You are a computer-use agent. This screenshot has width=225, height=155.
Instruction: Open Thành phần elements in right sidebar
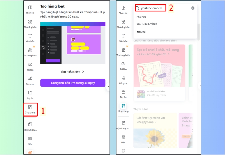coord(123,24)
